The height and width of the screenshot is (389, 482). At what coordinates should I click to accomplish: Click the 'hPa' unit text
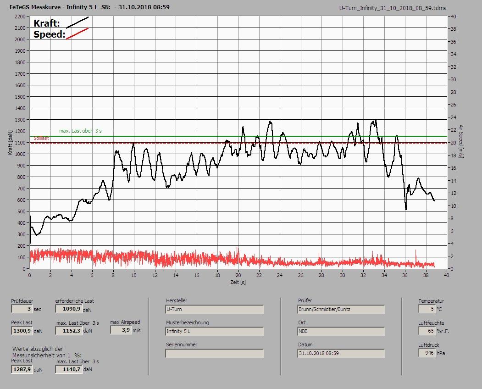point(441,353)
